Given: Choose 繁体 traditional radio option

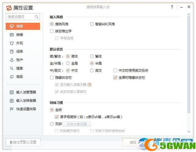Looking at the screenshot, I should 92,56.
